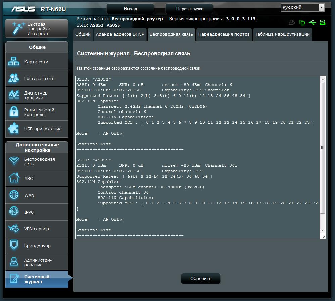The height and width of the screenshot is (301, 335).
Task: Click the Administration user icon
Action: pos(14,262)
